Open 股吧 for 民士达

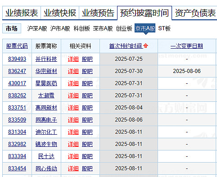(x=87, y=156)
